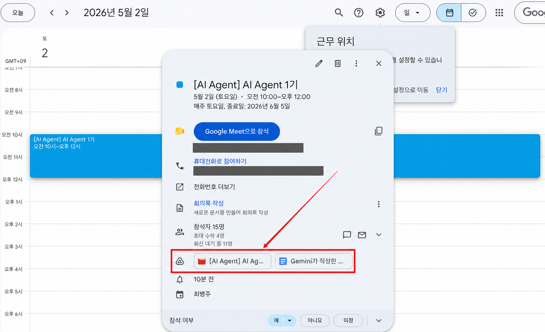545x332 pixels.
Task: Click 전화번호 더보기 more phone numbers
Action: [x=214, y=187]
